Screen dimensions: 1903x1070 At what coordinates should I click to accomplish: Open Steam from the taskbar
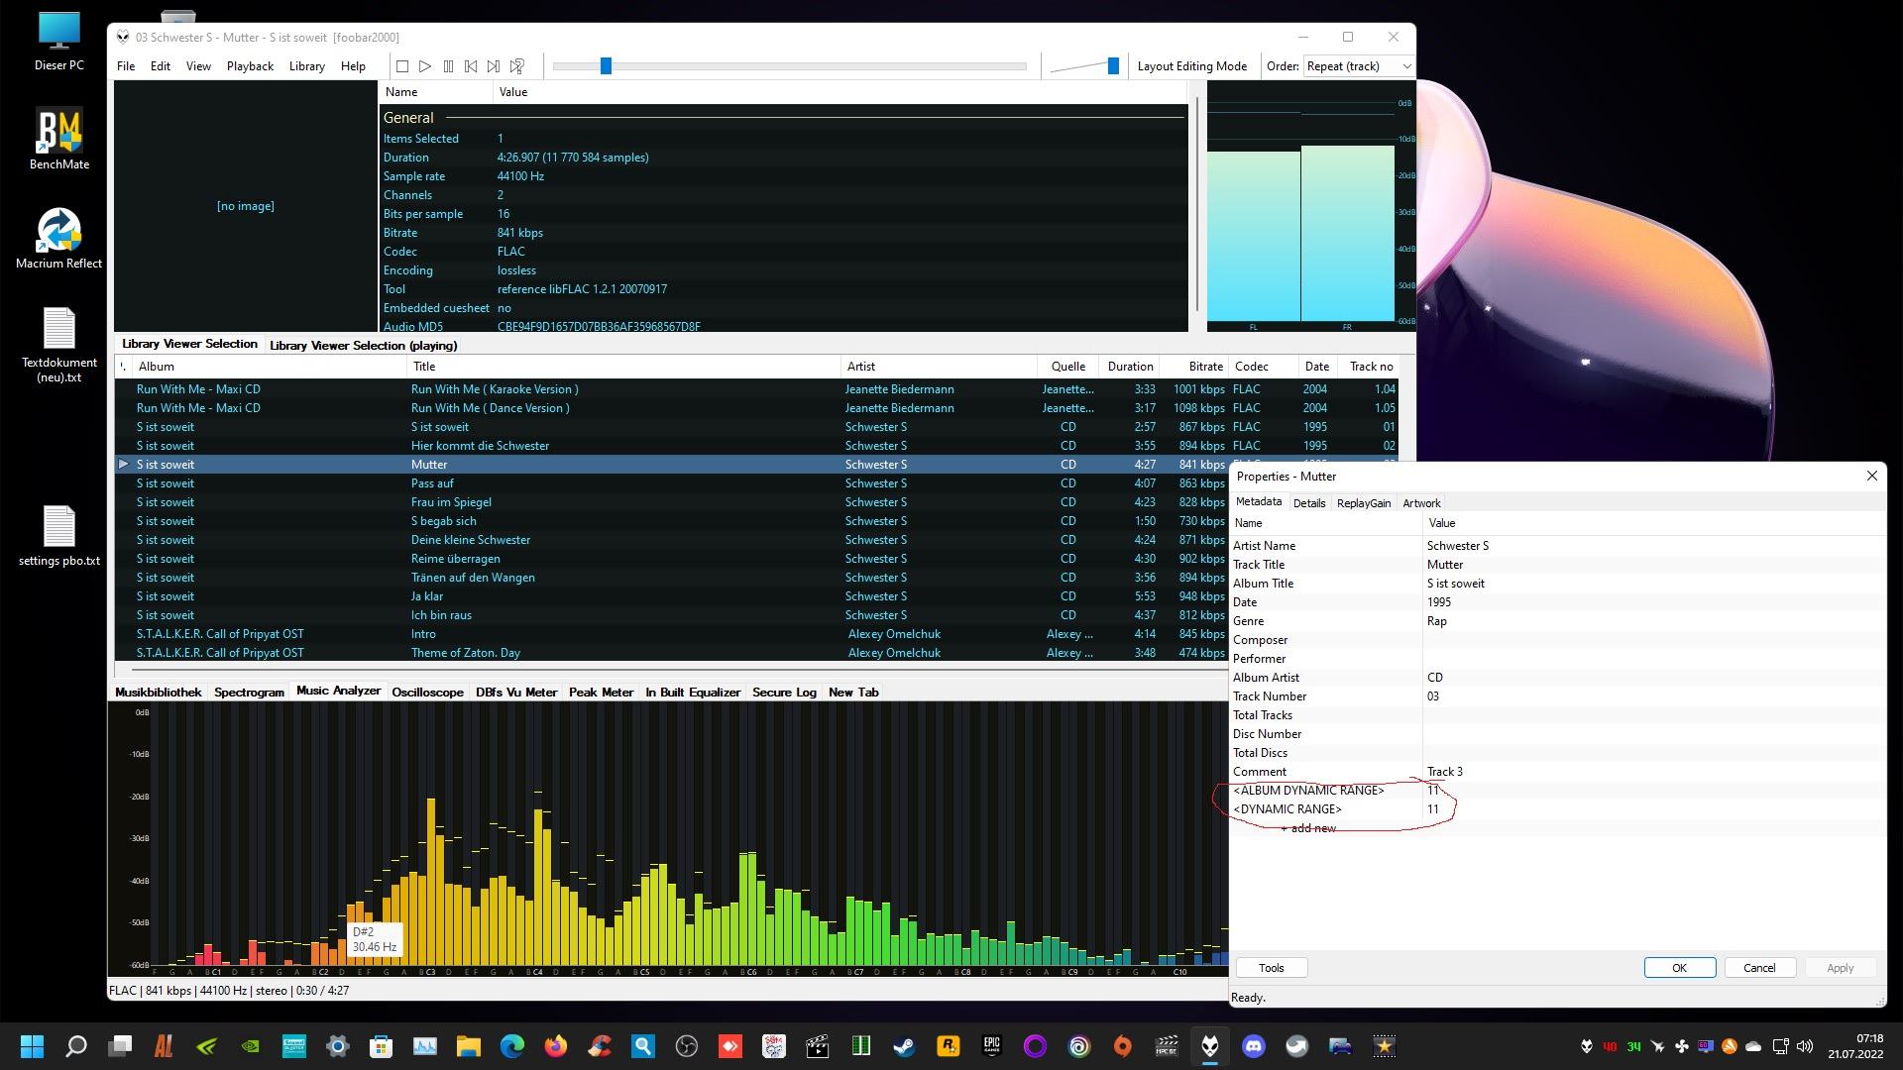(904, 1046)
